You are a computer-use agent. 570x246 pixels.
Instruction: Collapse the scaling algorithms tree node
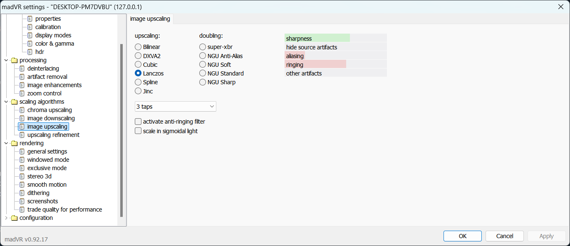pos(6,102)
